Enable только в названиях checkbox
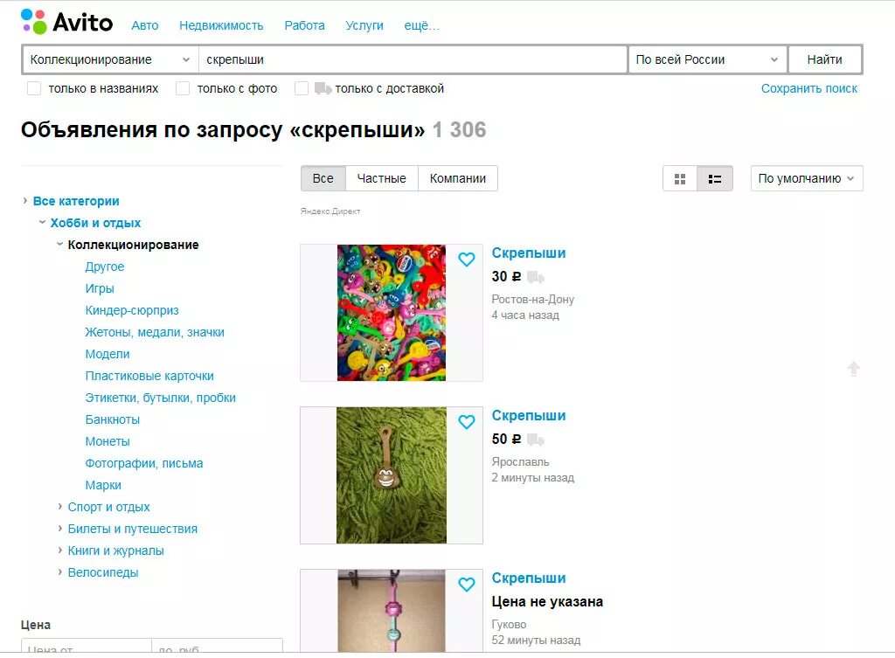Screen dimensions: 895x658 [x=34, y=88]
